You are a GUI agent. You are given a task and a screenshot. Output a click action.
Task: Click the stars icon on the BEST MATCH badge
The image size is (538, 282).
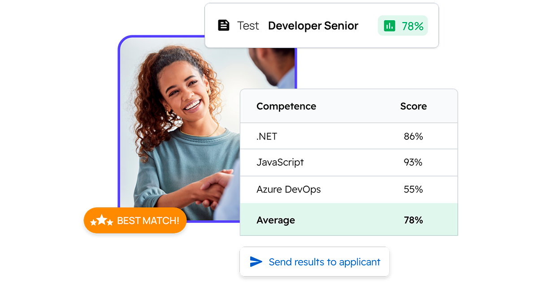click(102, 220)
